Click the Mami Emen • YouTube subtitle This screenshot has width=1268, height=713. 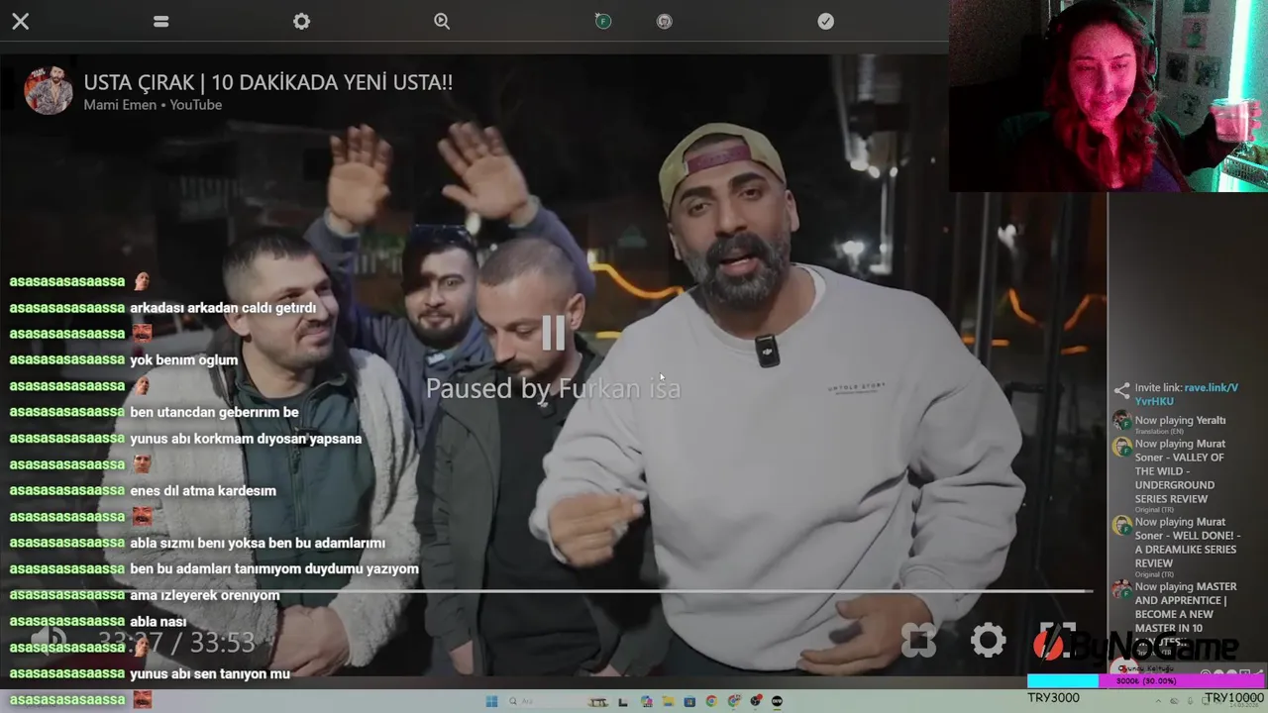pyautogui.click(x=153, y=105)
